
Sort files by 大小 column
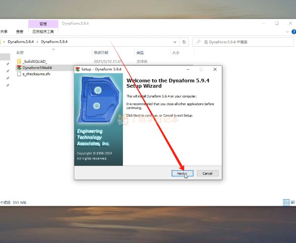click(175, 53)
